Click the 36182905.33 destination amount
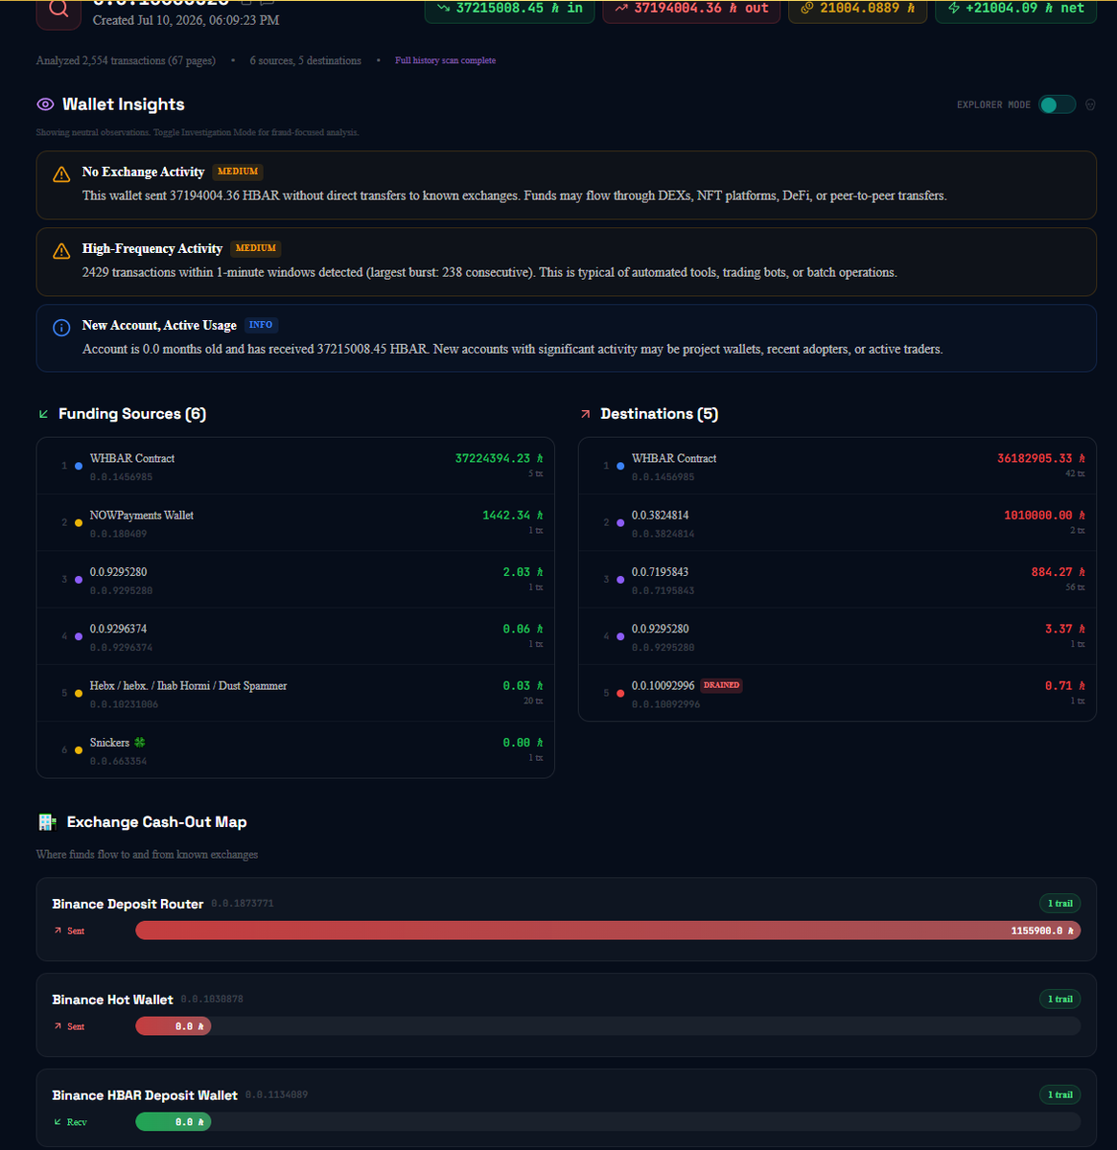The height and width of the screenshot is (1150, 1117). point(1041,458)
